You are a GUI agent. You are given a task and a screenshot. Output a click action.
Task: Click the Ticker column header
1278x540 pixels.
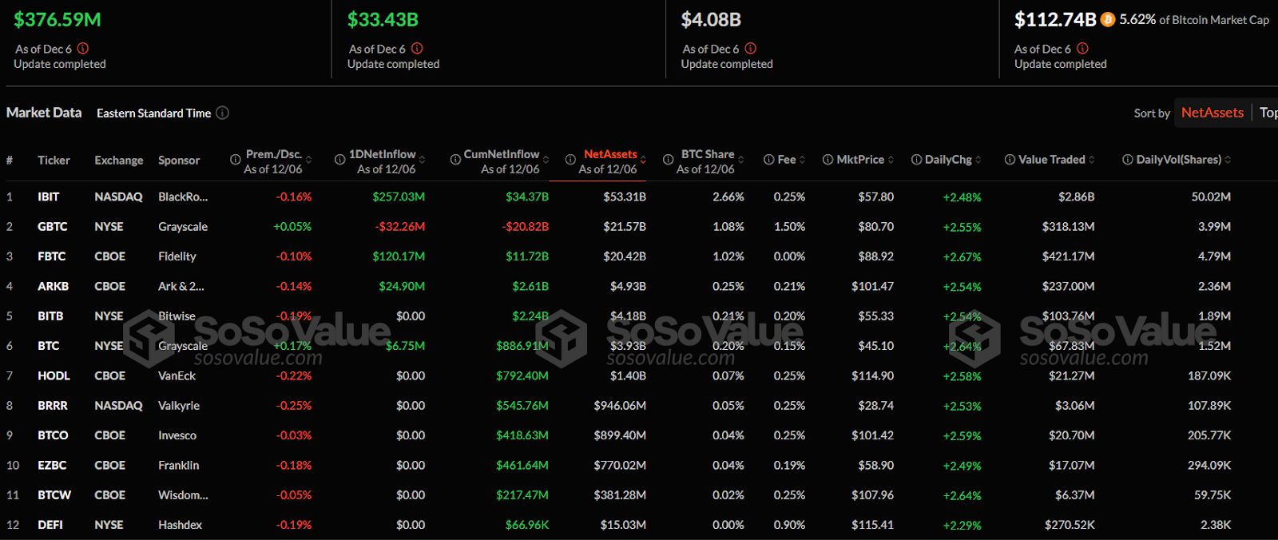tap(54, 160)
